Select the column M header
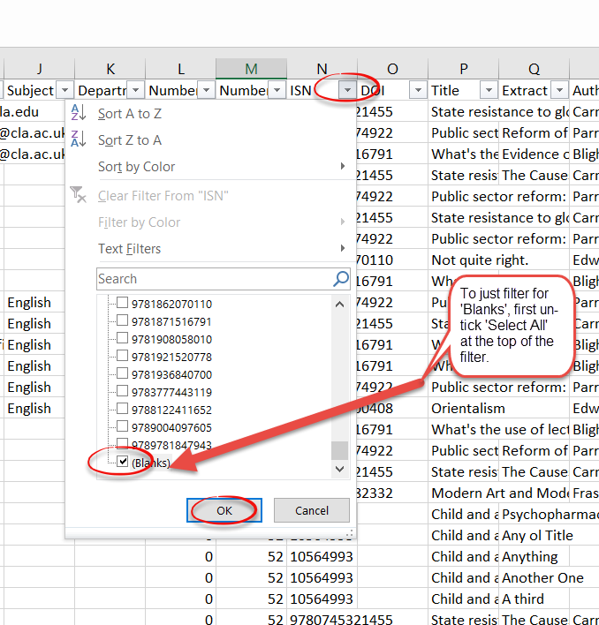The height and width of the screenshot is (625, 599). coord(251,68)
